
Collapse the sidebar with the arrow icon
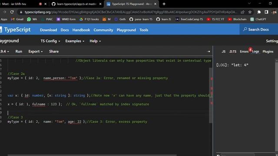point(208,52)
